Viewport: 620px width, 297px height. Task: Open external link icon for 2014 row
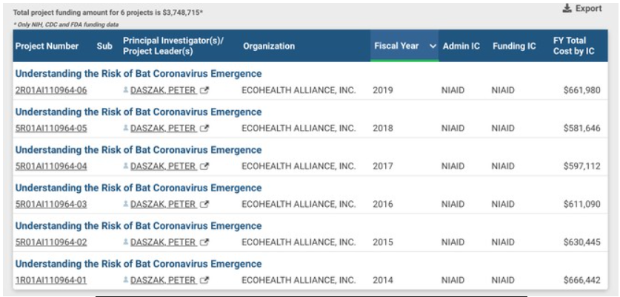coord(204,280)
